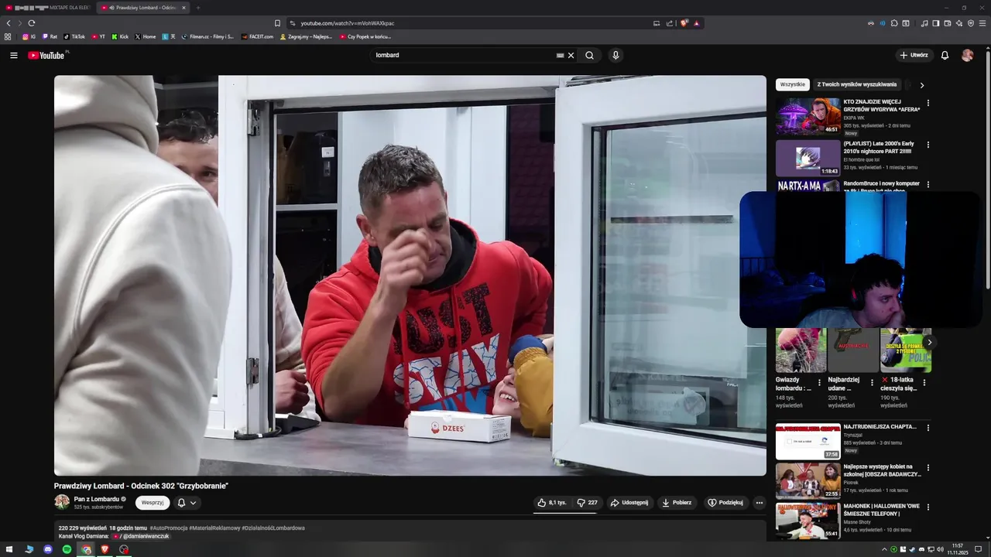Open subscription notification bell dropdown

tap(187, 502)
